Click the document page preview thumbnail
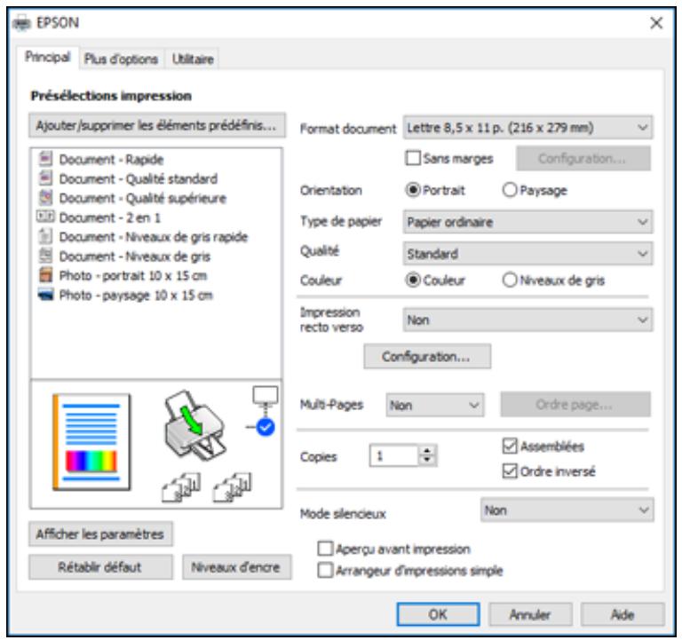682x640 pixels. 91,442
